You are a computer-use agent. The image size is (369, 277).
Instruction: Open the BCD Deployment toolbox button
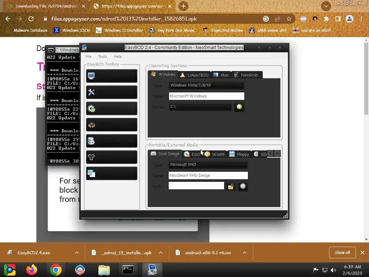coord(112,157)
